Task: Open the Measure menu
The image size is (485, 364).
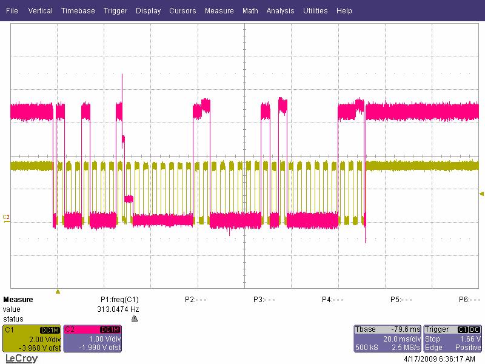Action: [219, 10]
